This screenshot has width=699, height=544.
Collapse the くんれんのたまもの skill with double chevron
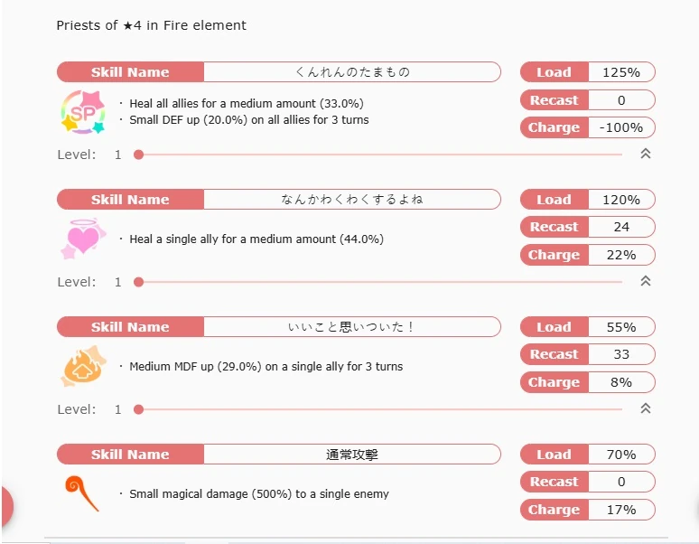pyautogui.click(x=645, y=154)
